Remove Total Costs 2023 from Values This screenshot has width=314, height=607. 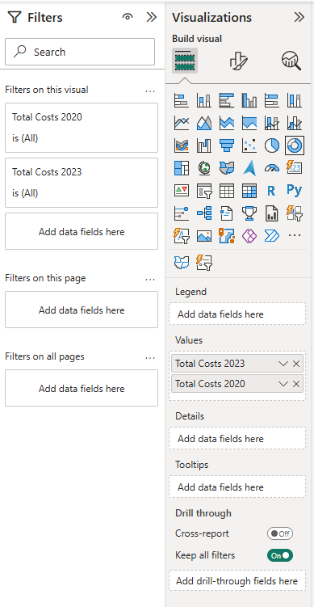pos(296,364)
